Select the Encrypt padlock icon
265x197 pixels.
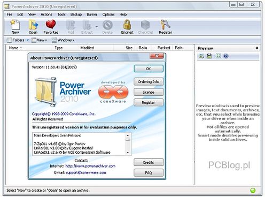click(x=127, y=27)
